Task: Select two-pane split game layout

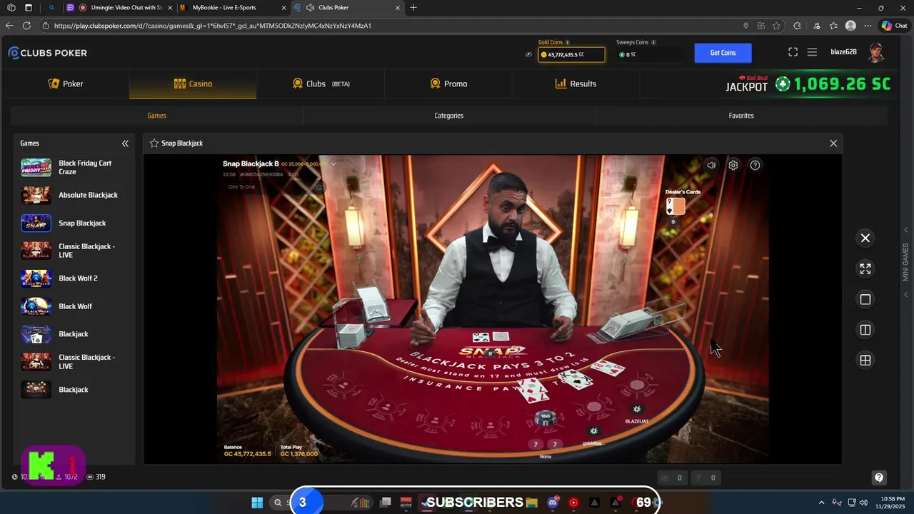Action: tap(865, 330)
